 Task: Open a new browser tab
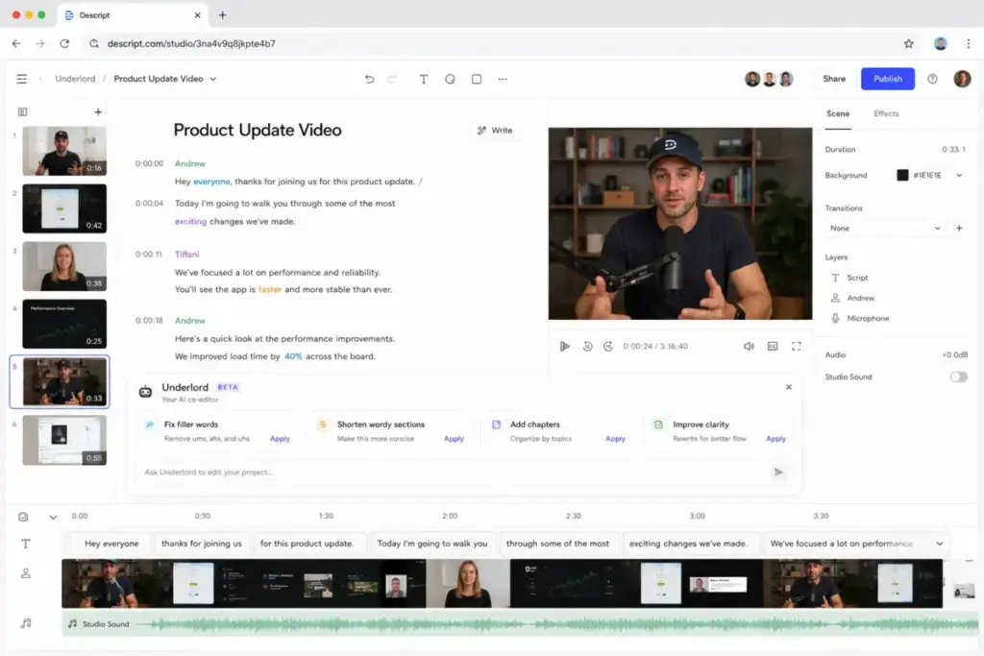pos(222,15)
